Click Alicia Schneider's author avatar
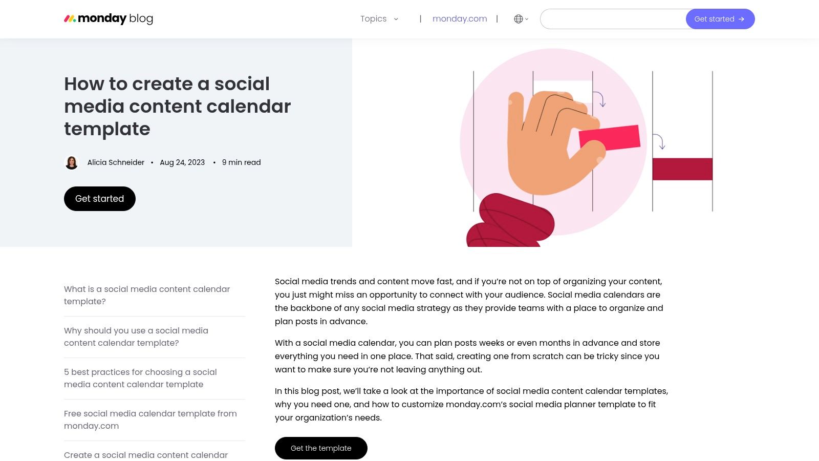 pyautogui.click(x=72, y=163)
